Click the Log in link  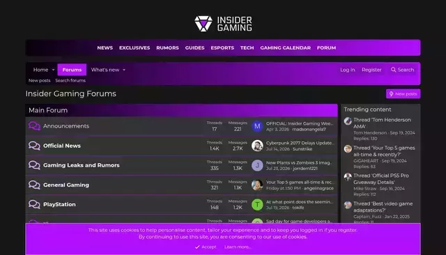tap(348, 70)
